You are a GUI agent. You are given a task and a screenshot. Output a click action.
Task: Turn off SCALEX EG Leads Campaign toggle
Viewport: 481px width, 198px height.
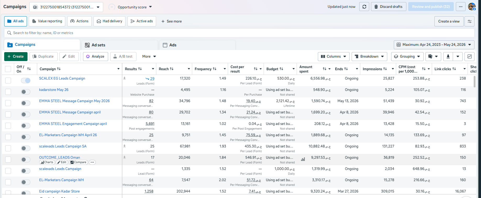(26, 80)
